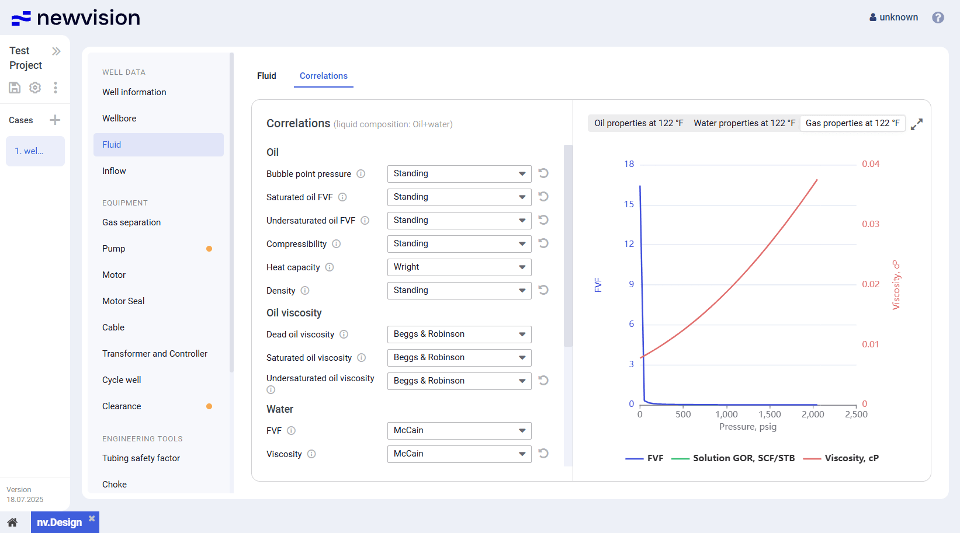Click the help question mark icon
The image size is (960, 533).
(938, 18)
